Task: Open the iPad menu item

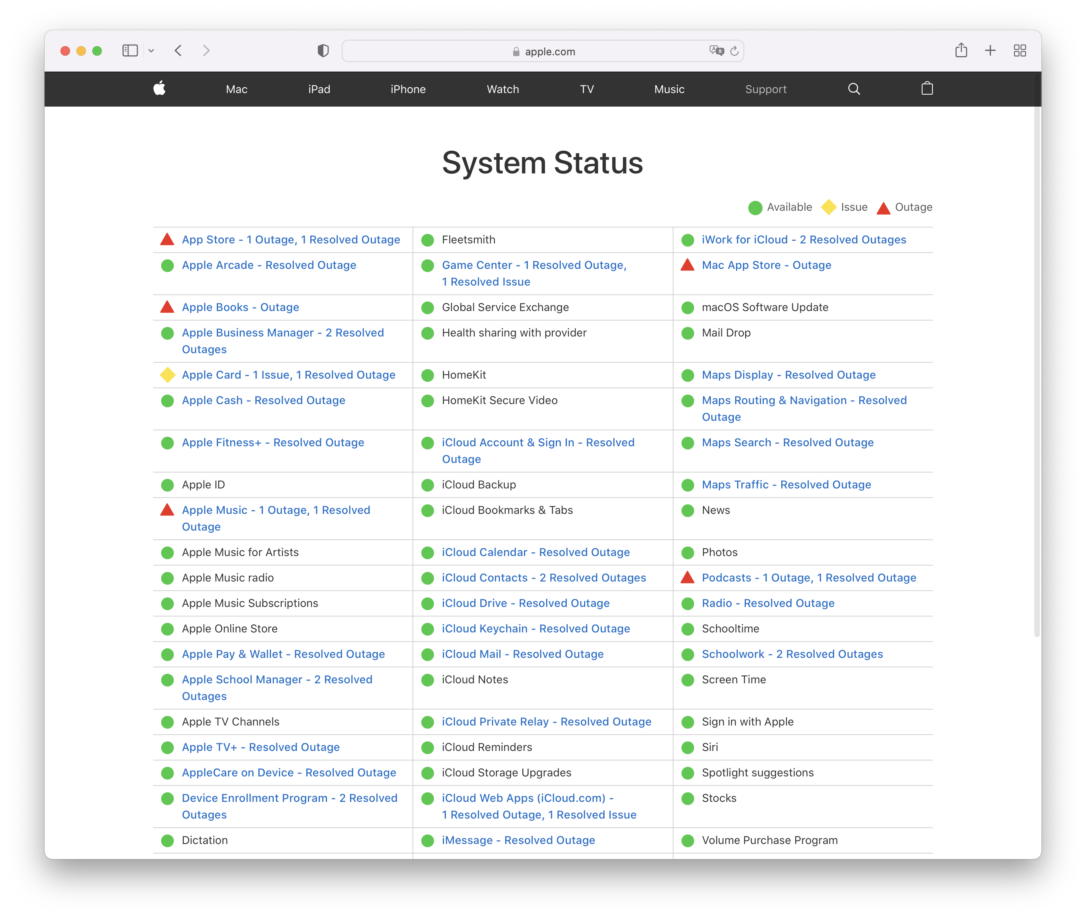Action: point(319,89)
